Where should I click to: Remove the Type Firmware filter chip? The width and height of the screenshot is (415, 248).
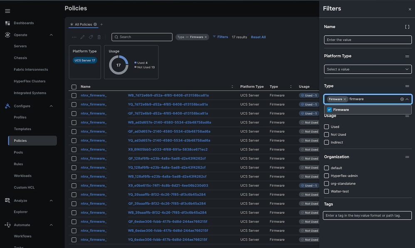(x=206, y=37)
